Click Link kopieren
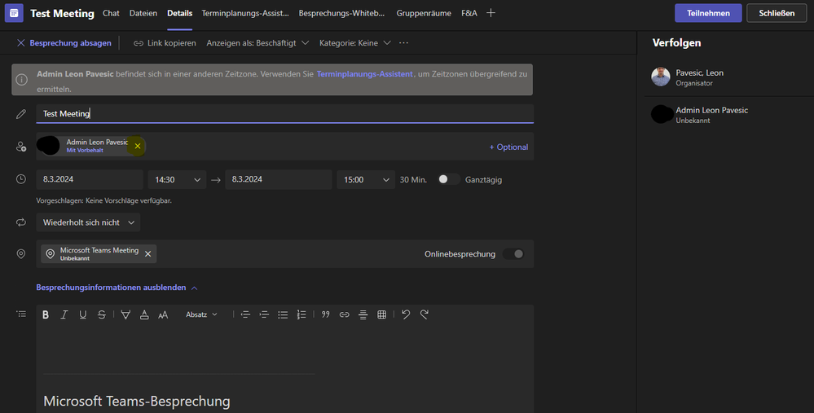This screenshot has height=413, width=814. pos(165,43)
